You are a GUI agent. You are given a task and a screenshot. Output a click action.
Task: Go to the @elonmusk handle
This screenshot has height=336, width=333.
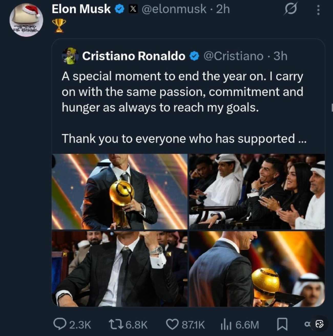pyautogui.click(x=174, y=9)
